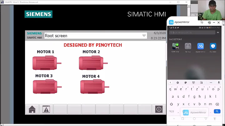Open keyboard more options ellipsis
225x126 pixels.
(211, 83)
